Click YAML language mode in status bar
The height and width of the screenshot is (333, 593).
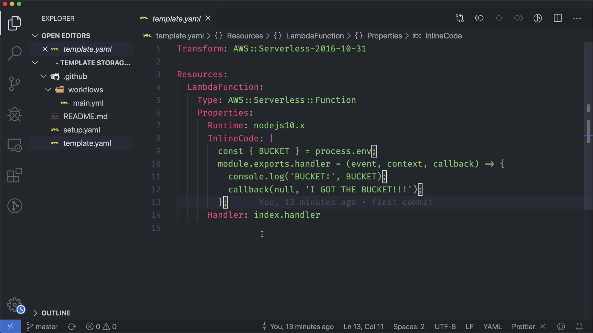pos(492,327)
